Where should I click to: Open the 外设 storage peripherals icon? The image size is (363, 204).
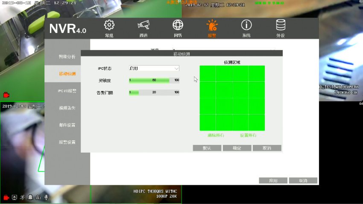click(281, 25)
